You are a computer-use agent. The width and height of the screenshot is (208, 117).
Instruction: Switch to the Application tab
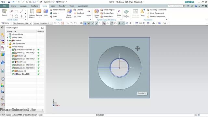pos(83,6)
